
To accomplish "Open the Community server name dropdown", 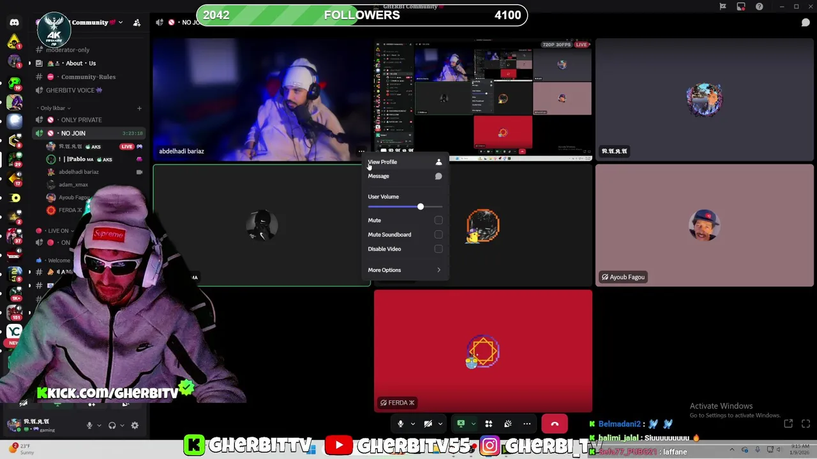I will point(120,22).
